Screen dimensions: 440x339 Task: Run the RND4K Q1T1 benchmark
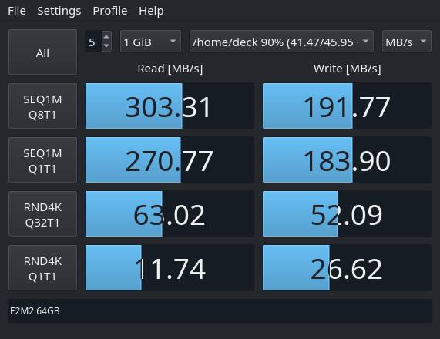(42, 267)
